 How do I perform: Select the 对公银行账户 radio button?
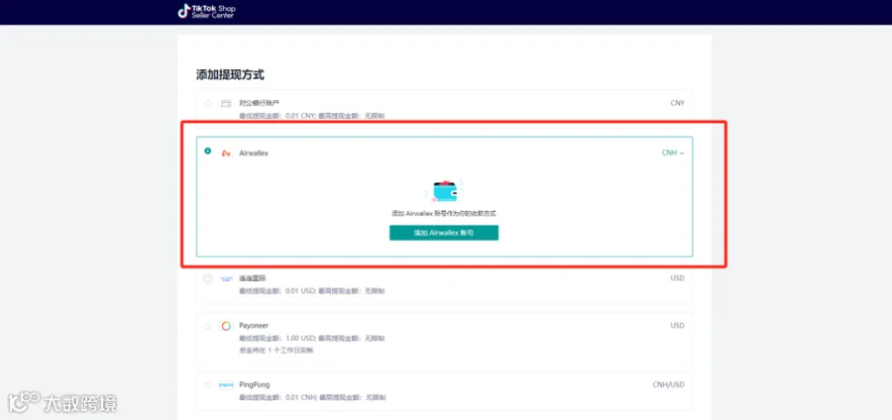[208, 103]
